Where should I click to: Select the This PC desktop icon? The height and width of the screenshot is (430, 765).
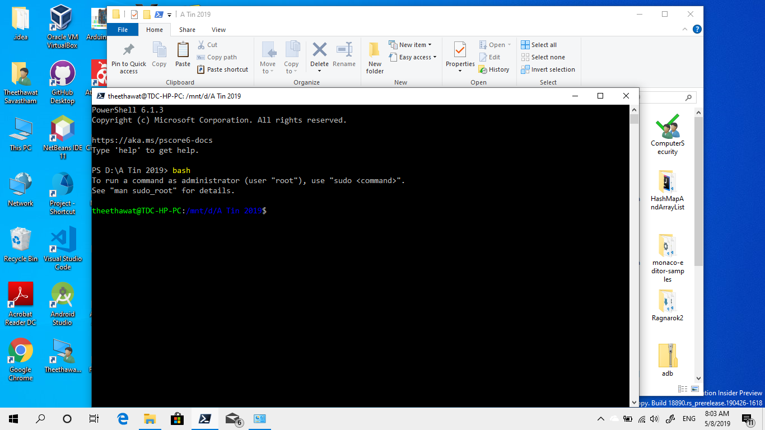point(20,134)
